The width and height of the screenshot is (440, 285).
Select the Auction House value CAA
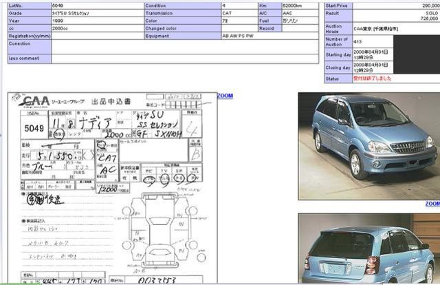point(375,29)
